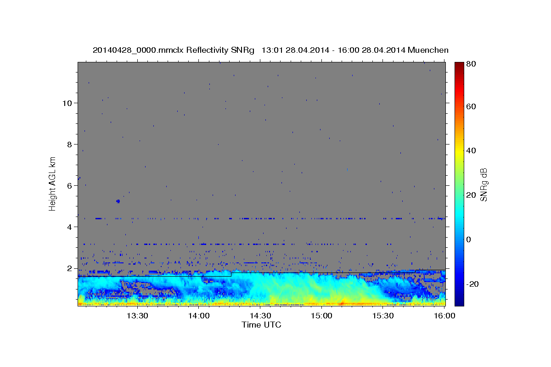Click the 'Time UTC' axis label

[x=261, y=325]
